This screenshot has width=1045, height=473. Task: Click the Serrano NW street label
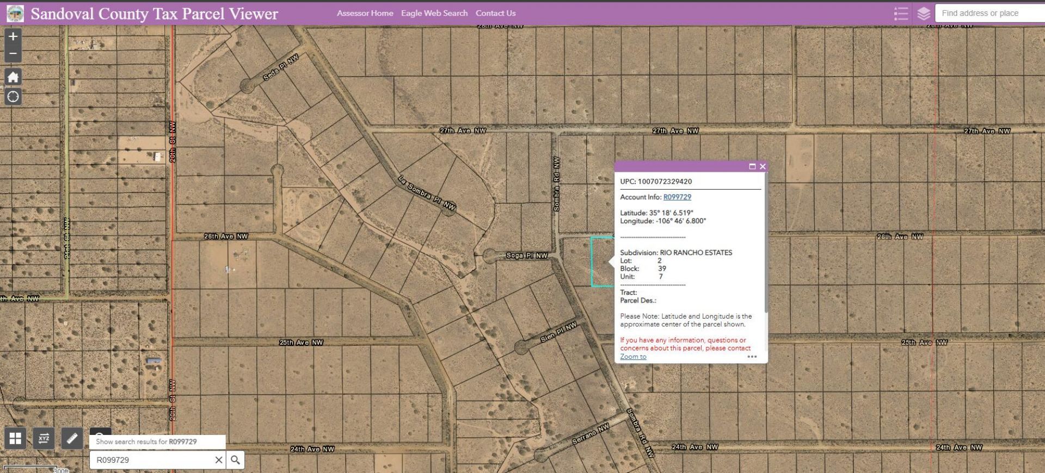click(x=591, y=434)
